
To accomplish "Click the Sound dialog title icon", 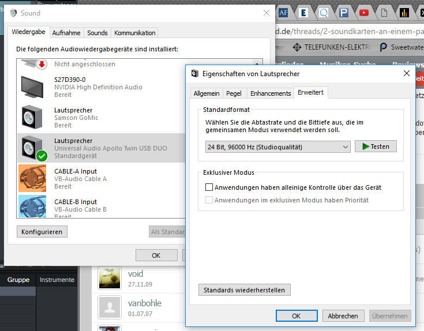I will [13, 13].
